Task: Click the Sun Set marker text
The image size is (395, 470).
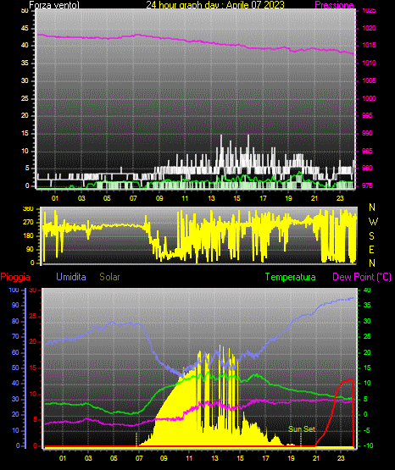Action: pyautogui.click(x=302, y=429)
